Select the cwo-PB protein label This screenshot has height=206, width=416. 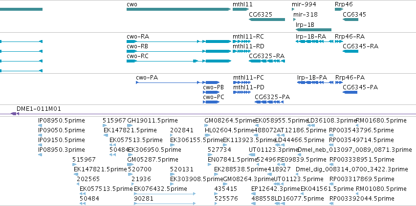point(213,87)
